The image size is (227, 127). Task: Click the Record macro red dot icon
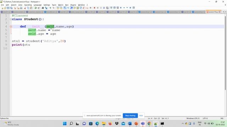pyautogui.click(x=94, y=8)
